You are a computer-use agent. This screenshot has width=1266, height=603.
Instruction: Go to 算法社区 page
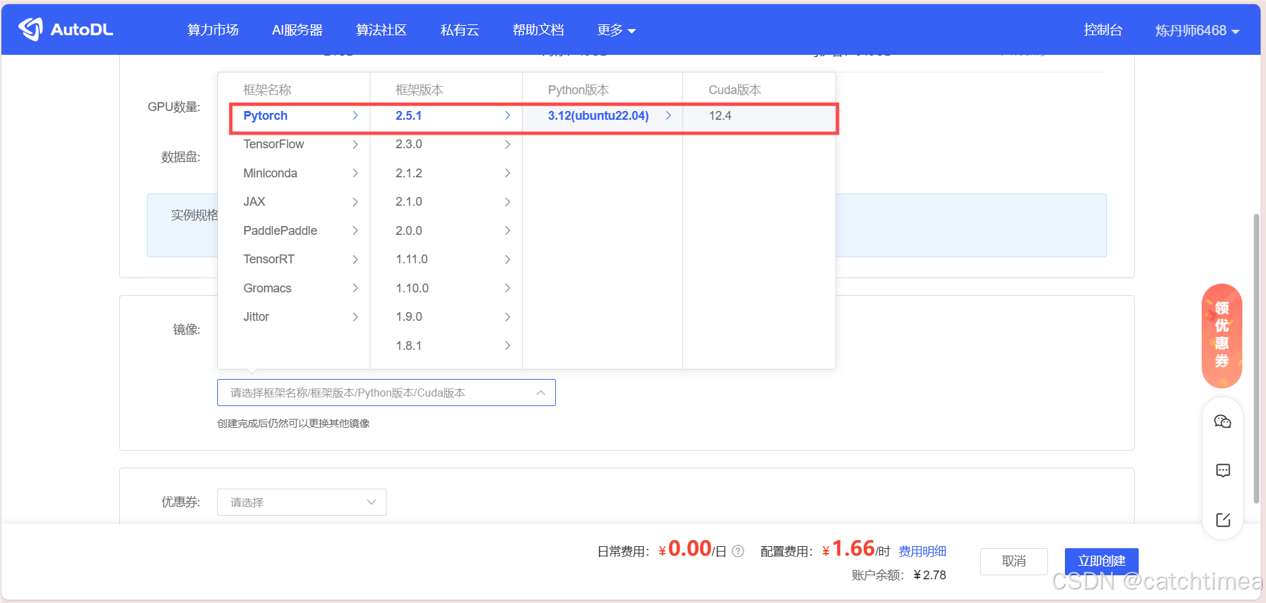tap(381, 30)
